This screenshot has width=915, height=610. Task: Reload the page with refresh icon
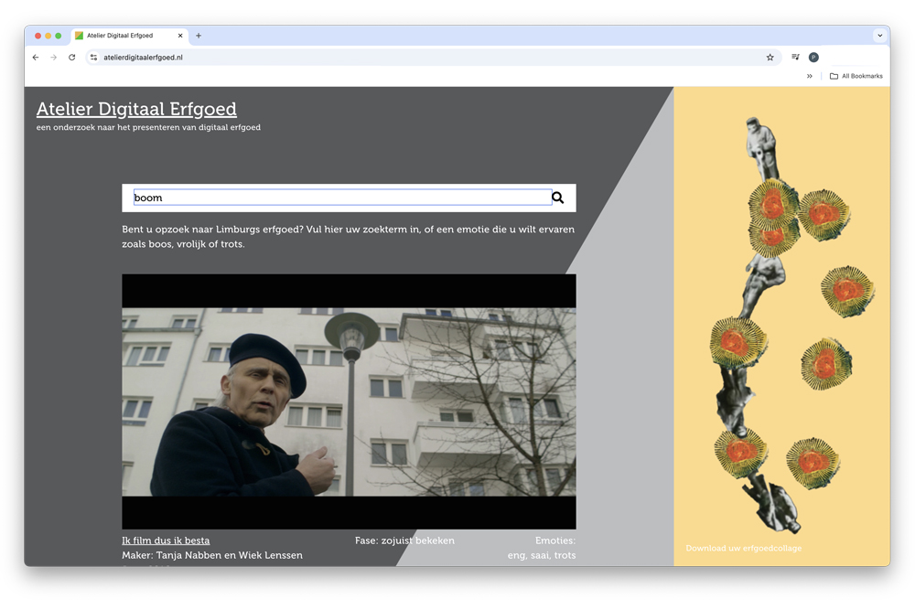click(x=72, y=58)
